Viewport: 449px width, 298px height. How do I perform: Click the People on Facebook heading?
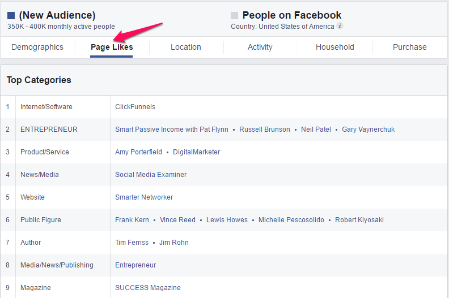[x=292, y=15]
